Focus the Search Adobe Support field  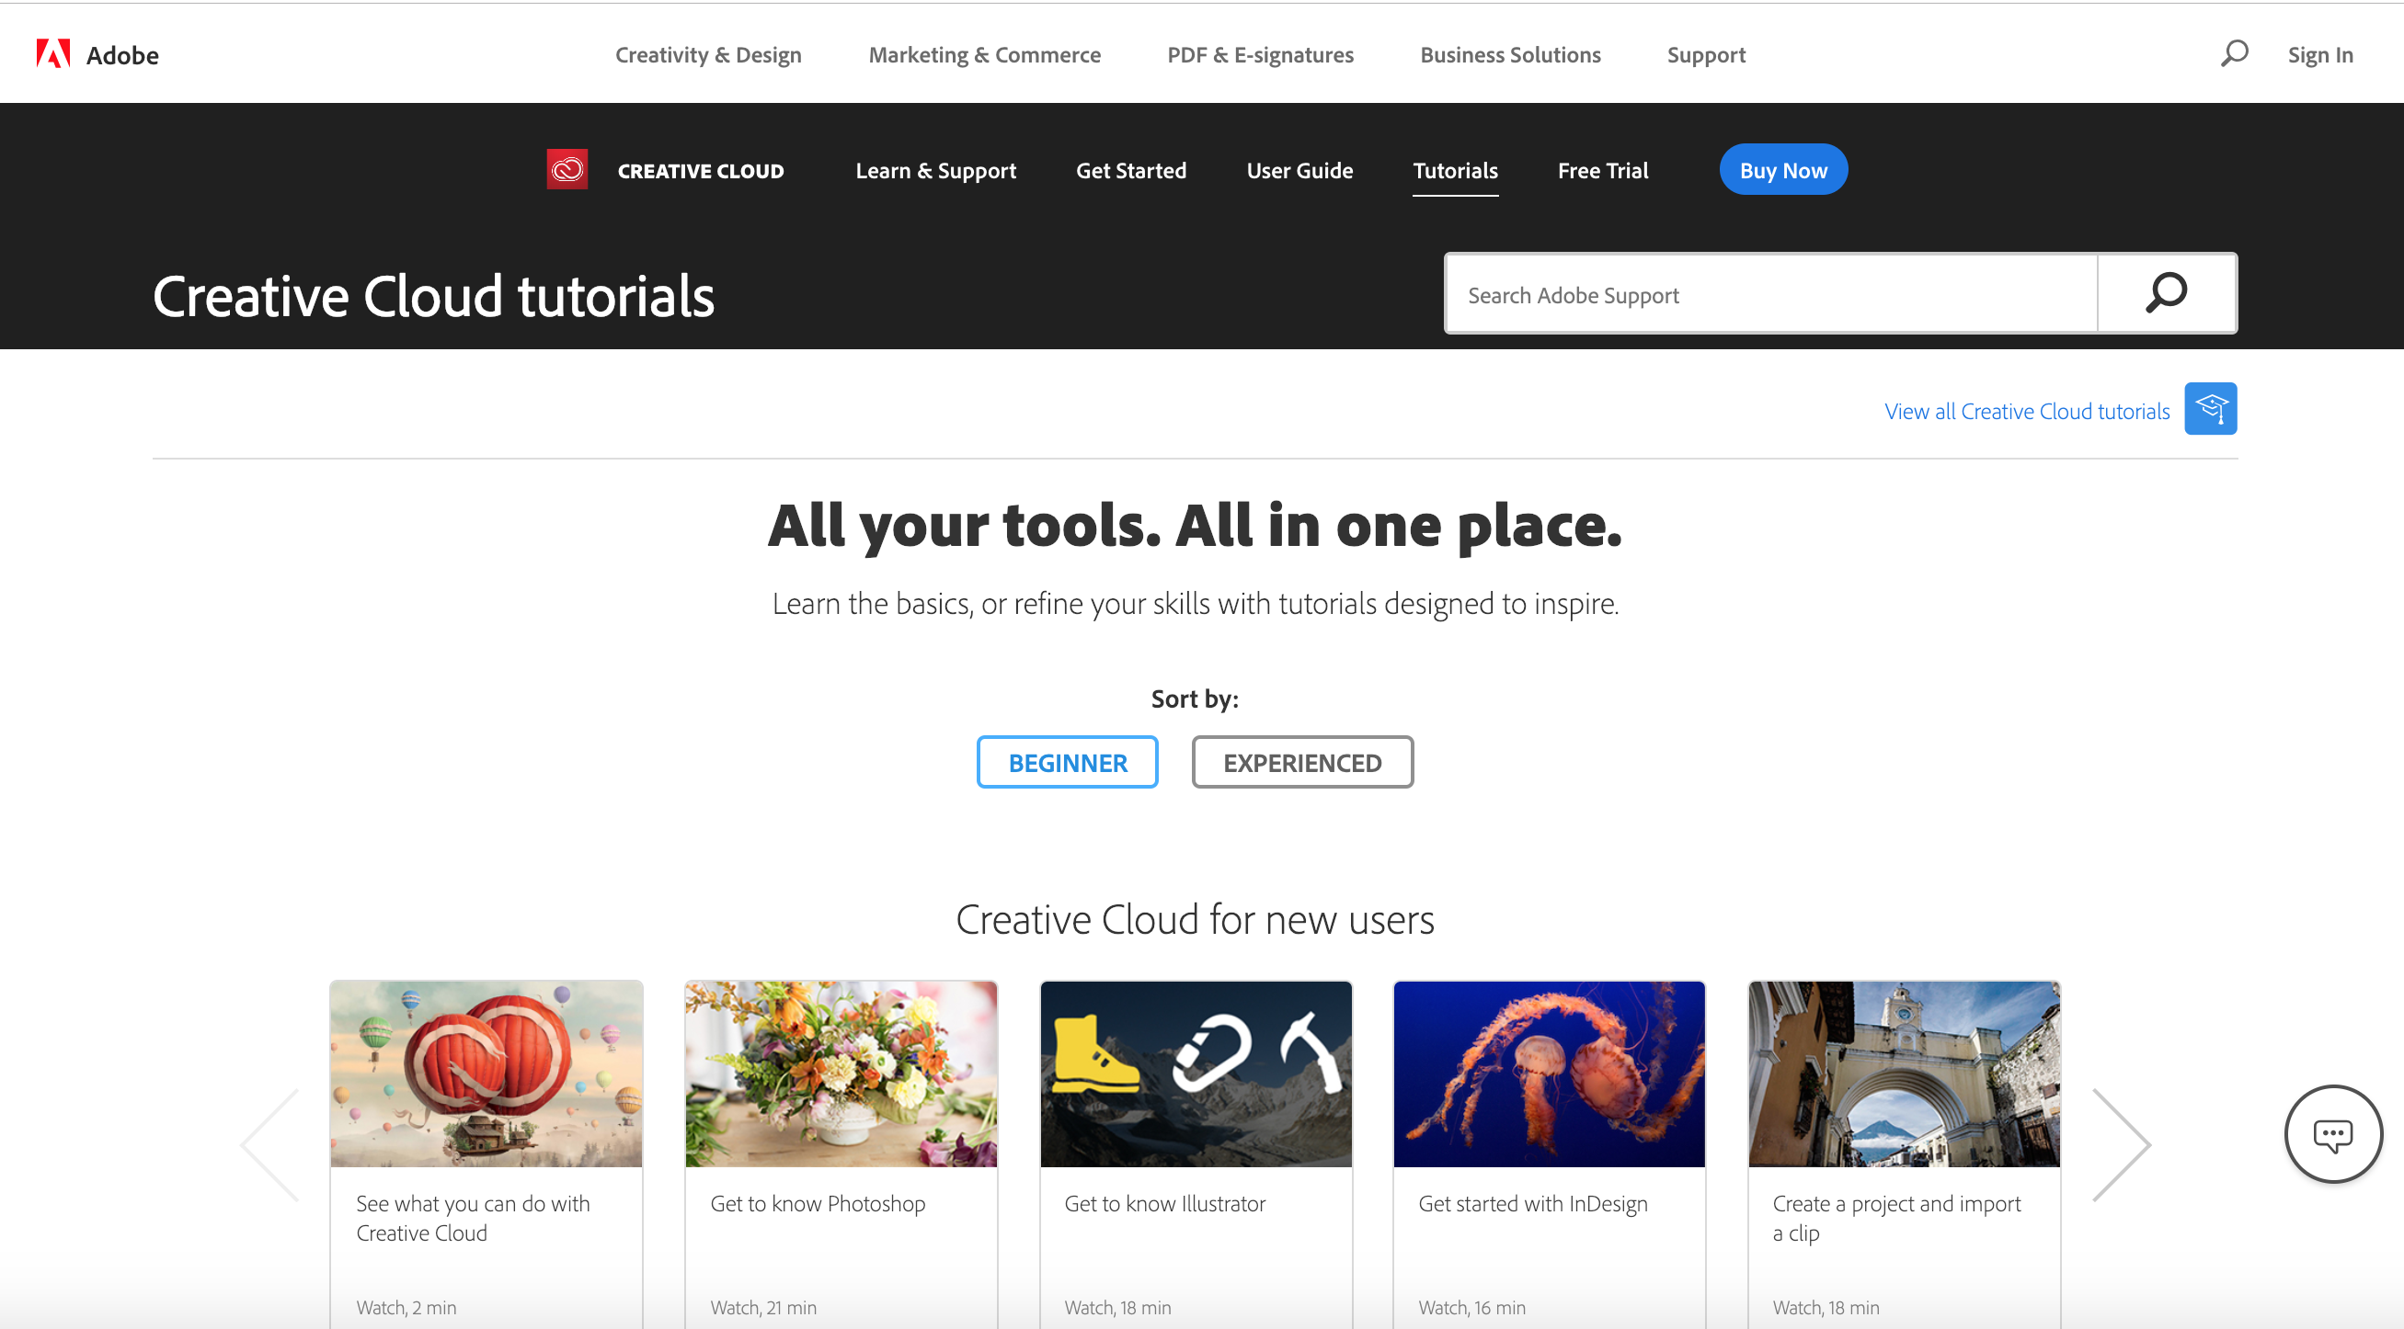click(x=1771, y=294)
